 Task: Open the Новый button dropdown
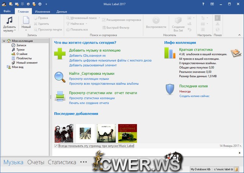tap(26, 30)
